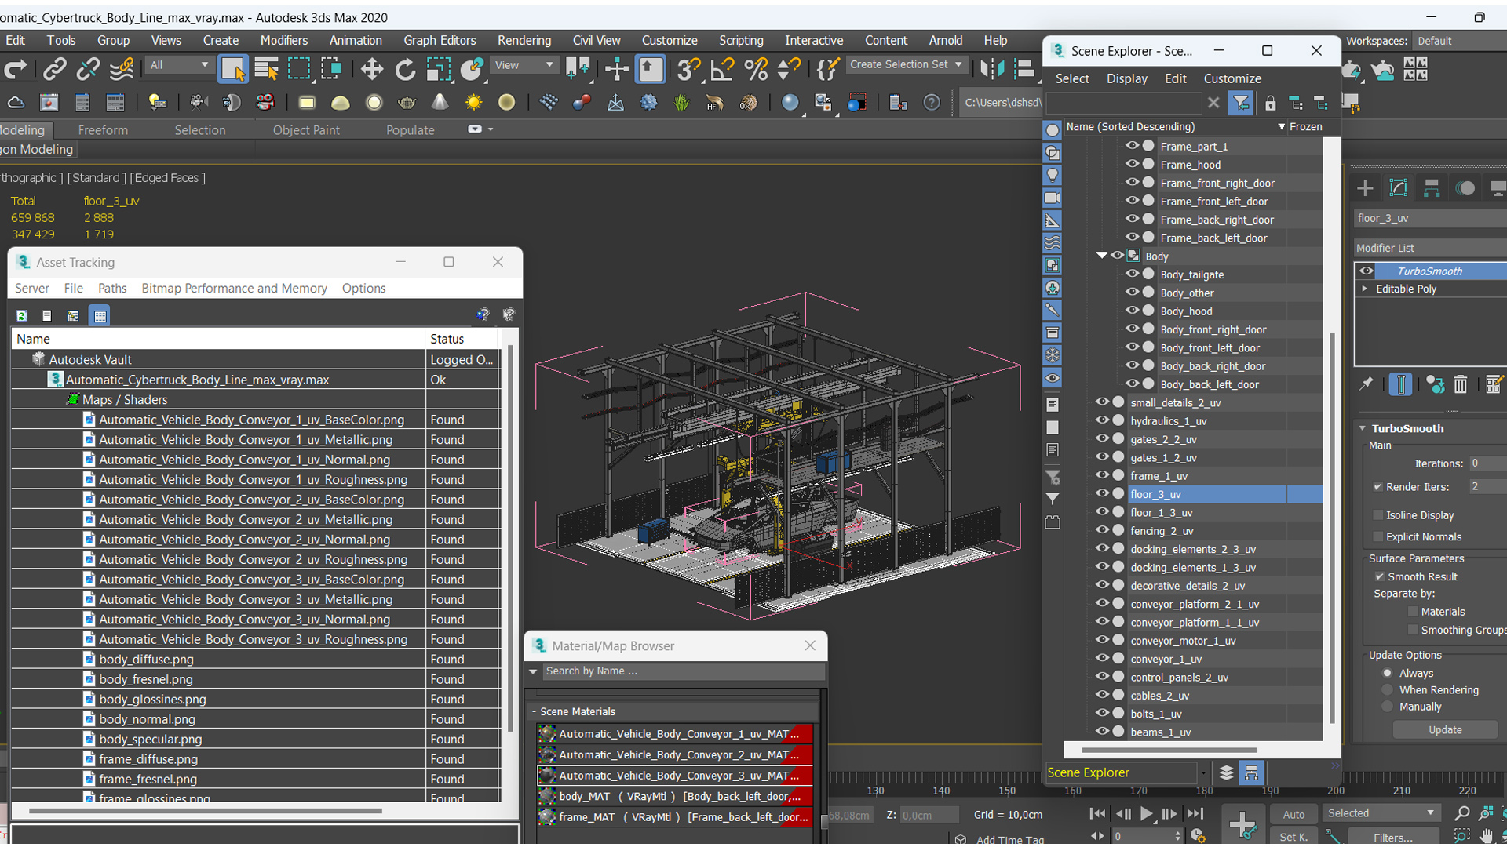Click the Select by Name icon

pyautogui.click(x=266, y=69)
